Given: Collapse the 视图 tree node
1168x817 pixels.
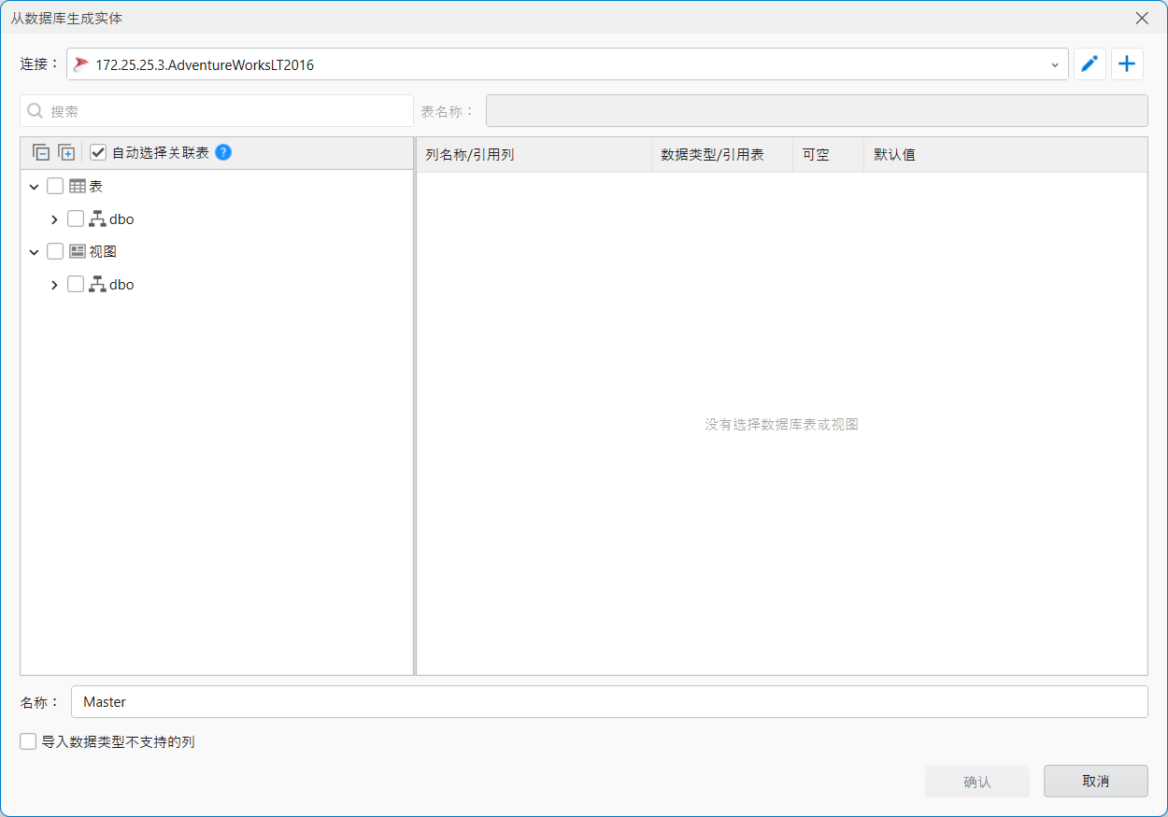Looking at the screenshot, I should point(35,250).
